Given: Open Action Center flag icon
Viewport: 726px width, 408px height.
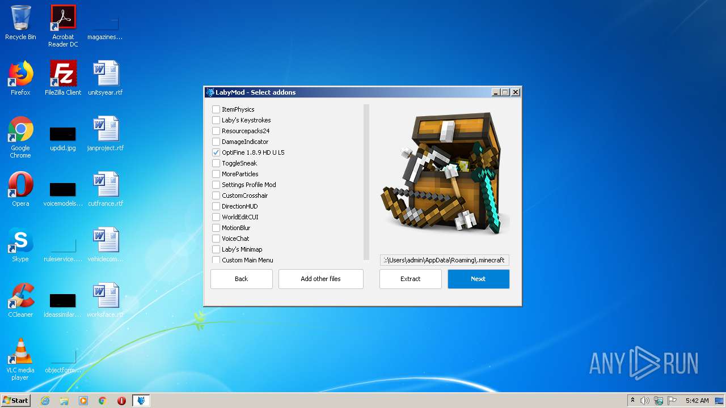Looking at the screenshot, I should 672,401.
